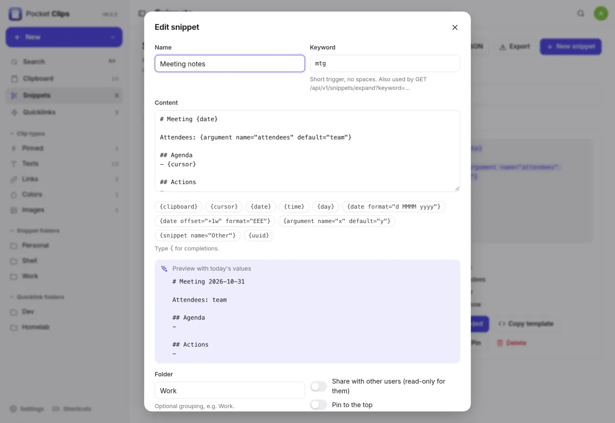The height and width of the screenshot is (423, 615).
Task: Click inside the Content template text area
Action: tap(307, 151)
